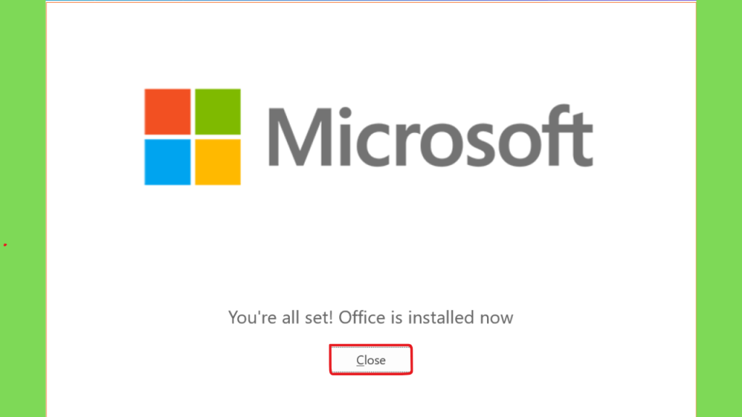Viewport: 742px width, 417px height.
Task: Click the yellow square of Microsoft logo
Action: (x=217, y=162)
